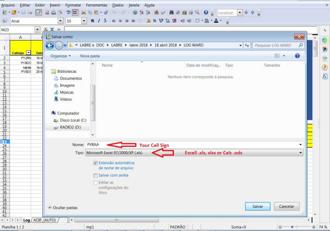Collapse folders with Ocultar pastas
The image size is (330, 231).
[x=63, y=208]
